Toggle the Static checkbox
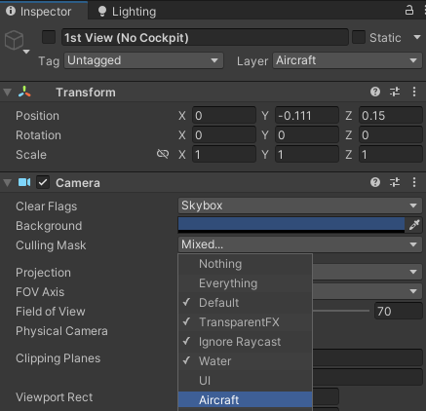426x411 pixels. tap(359, 37)
